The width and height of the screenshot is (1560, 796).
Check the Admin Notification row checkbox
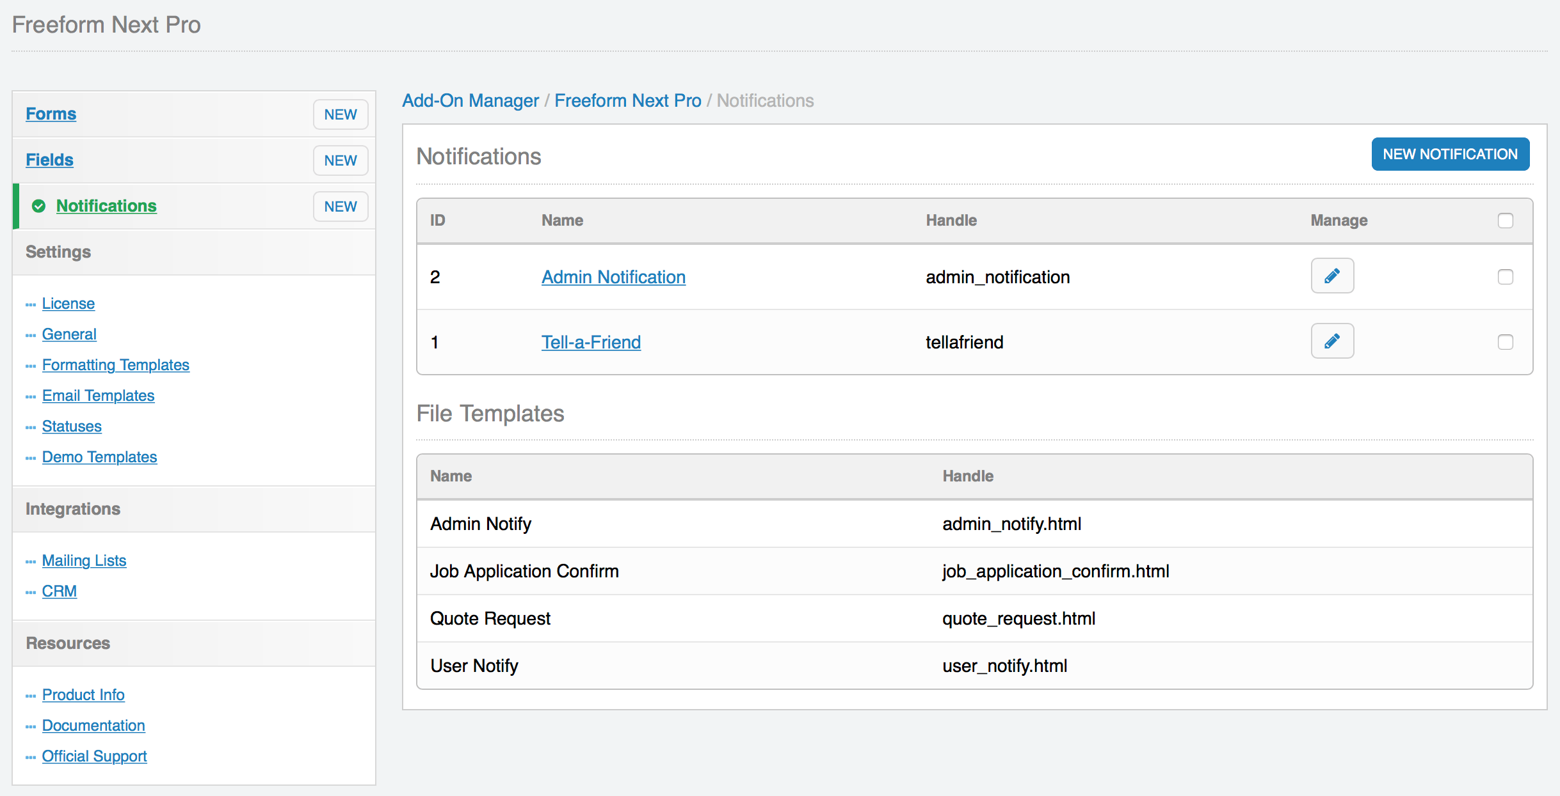(x=1505, y=277)
